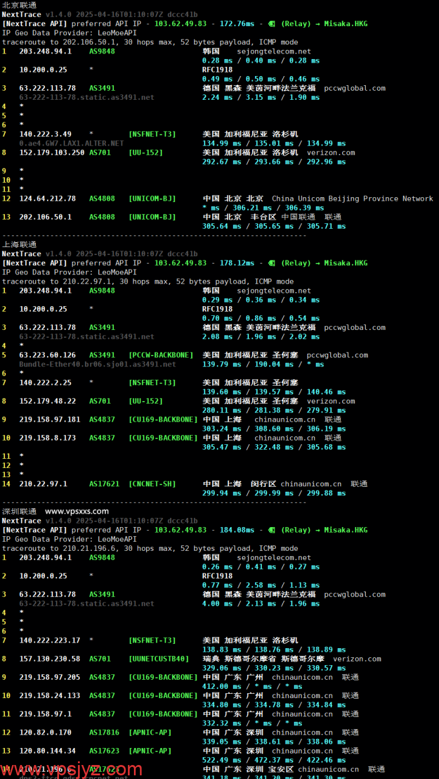Select the 上海联通 section heading
Screen dimensions: 439x779
19,245
